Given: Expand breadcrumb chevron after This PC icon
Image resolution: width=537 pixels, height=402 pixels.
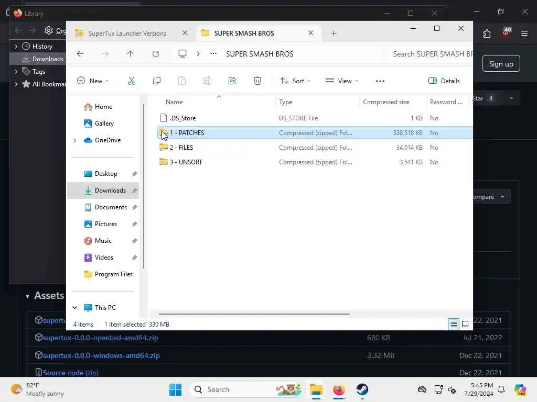Looking at the screenshot, I should (198, 54).
